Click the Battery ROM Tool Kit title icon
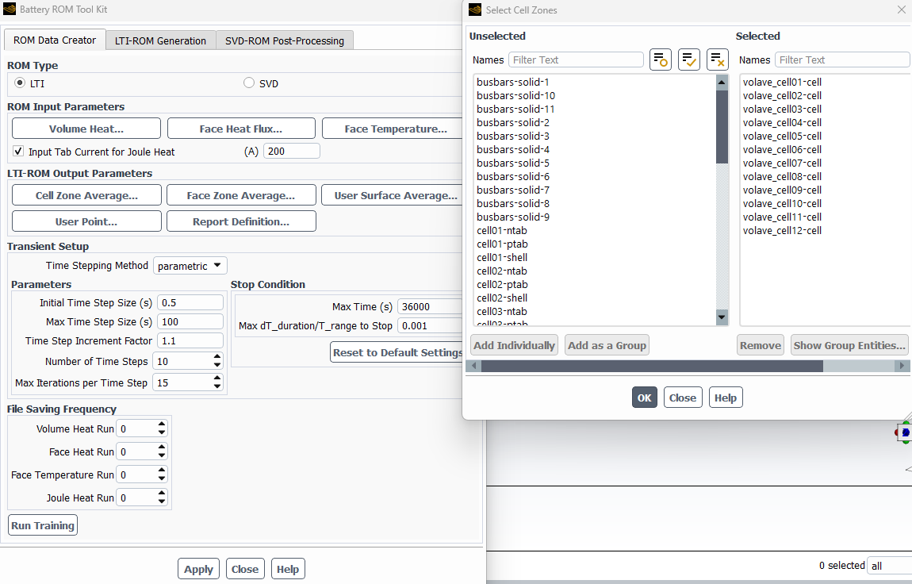912x584 pixels. point(10,10)
